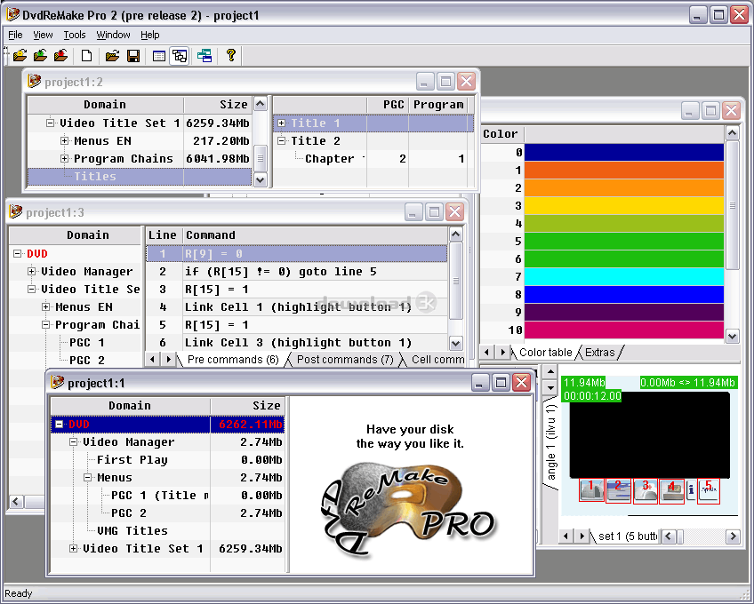Select menu button 2 in the preview
The image size is (754, 604).
click(x=618, y=490)
